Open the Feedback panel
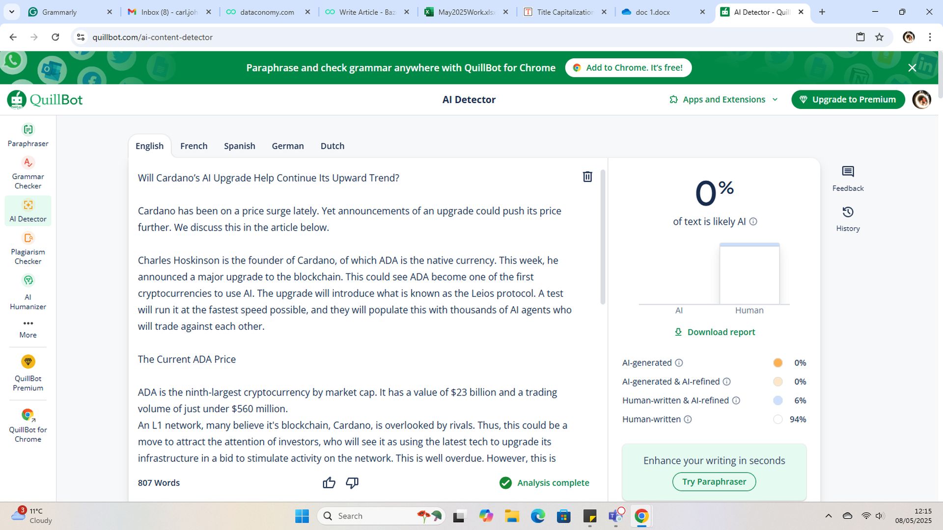Image resolution: width=943 pixels, height=530 pixels. click(848, 179)
